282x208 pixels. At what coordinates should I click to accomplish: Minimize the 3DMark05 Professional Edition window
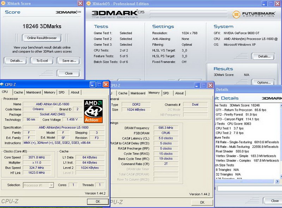coord(264,4)
